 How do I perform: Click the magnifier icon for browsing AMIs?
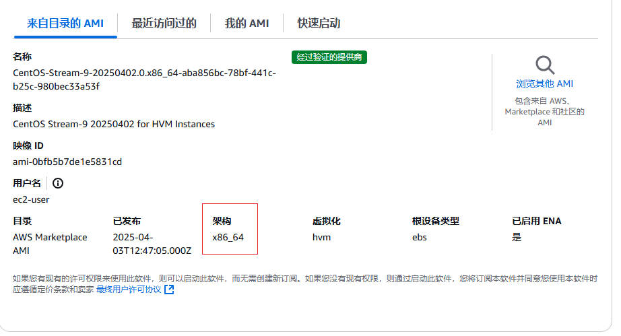(545, 65)
